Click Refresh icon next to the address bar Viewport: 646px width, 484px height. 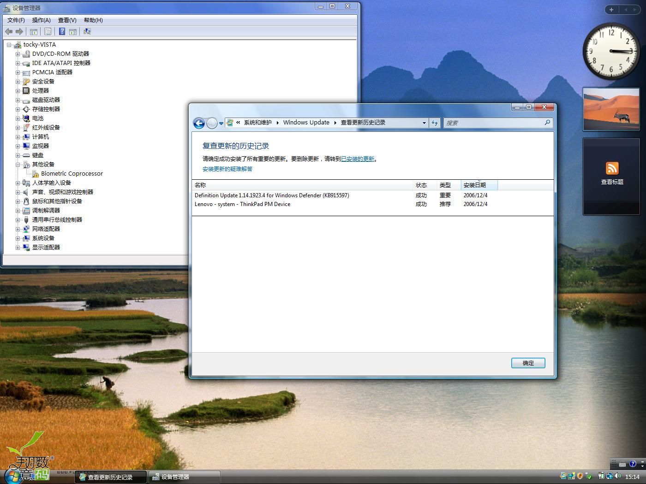pos(434,123)
